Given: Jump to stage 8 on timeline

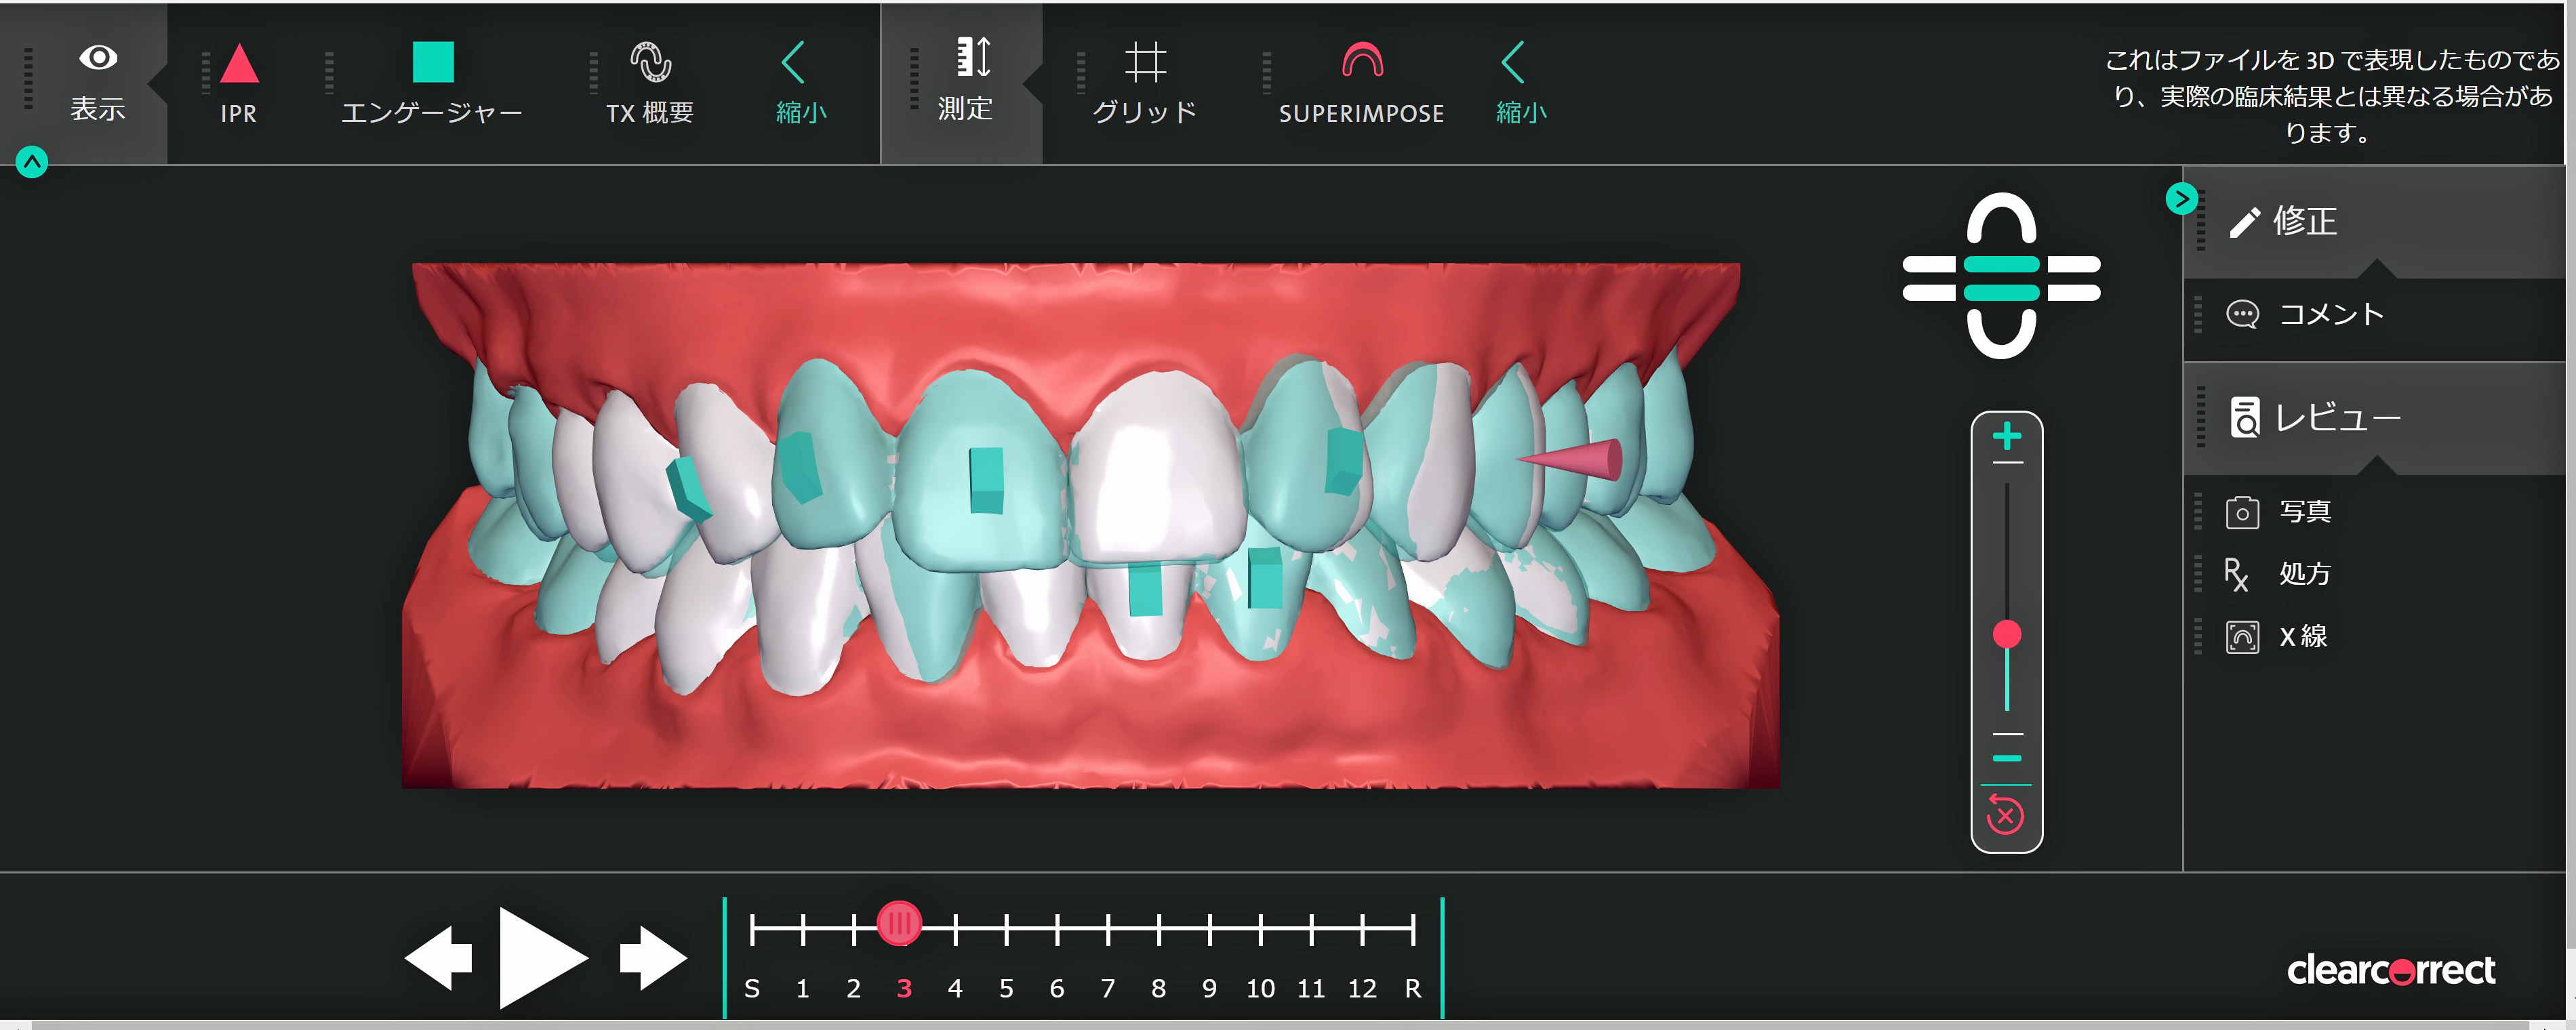Looking at the screenshot, I should pos(1158,988).
